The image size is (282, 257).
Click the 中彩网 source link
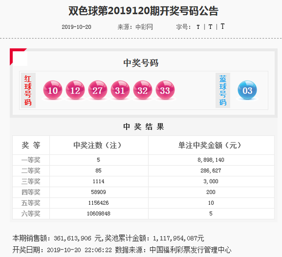144,27
